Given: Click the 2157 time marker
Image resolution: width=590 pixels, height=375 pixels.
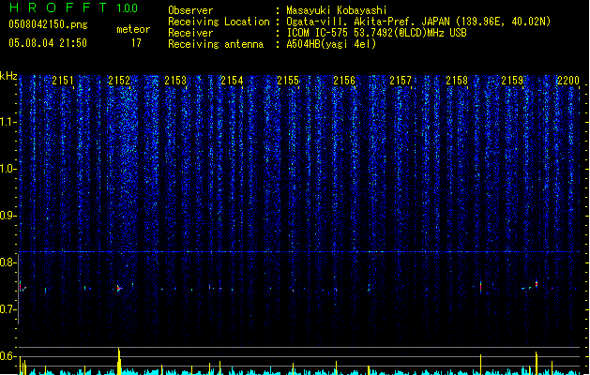Looking at the screenshot, I should (x=401, y=81).
